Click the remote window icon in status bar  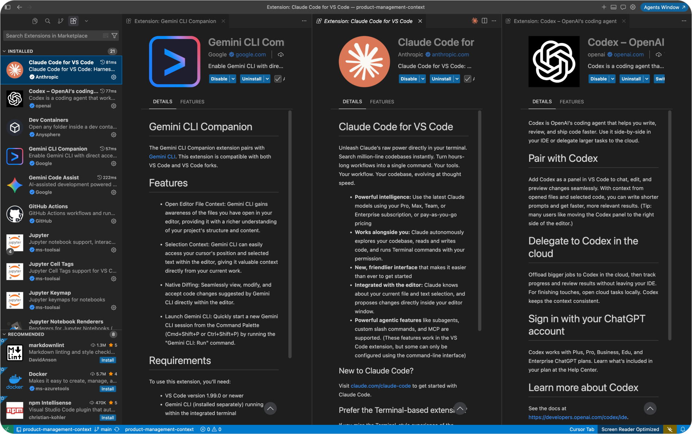[7, 429]
